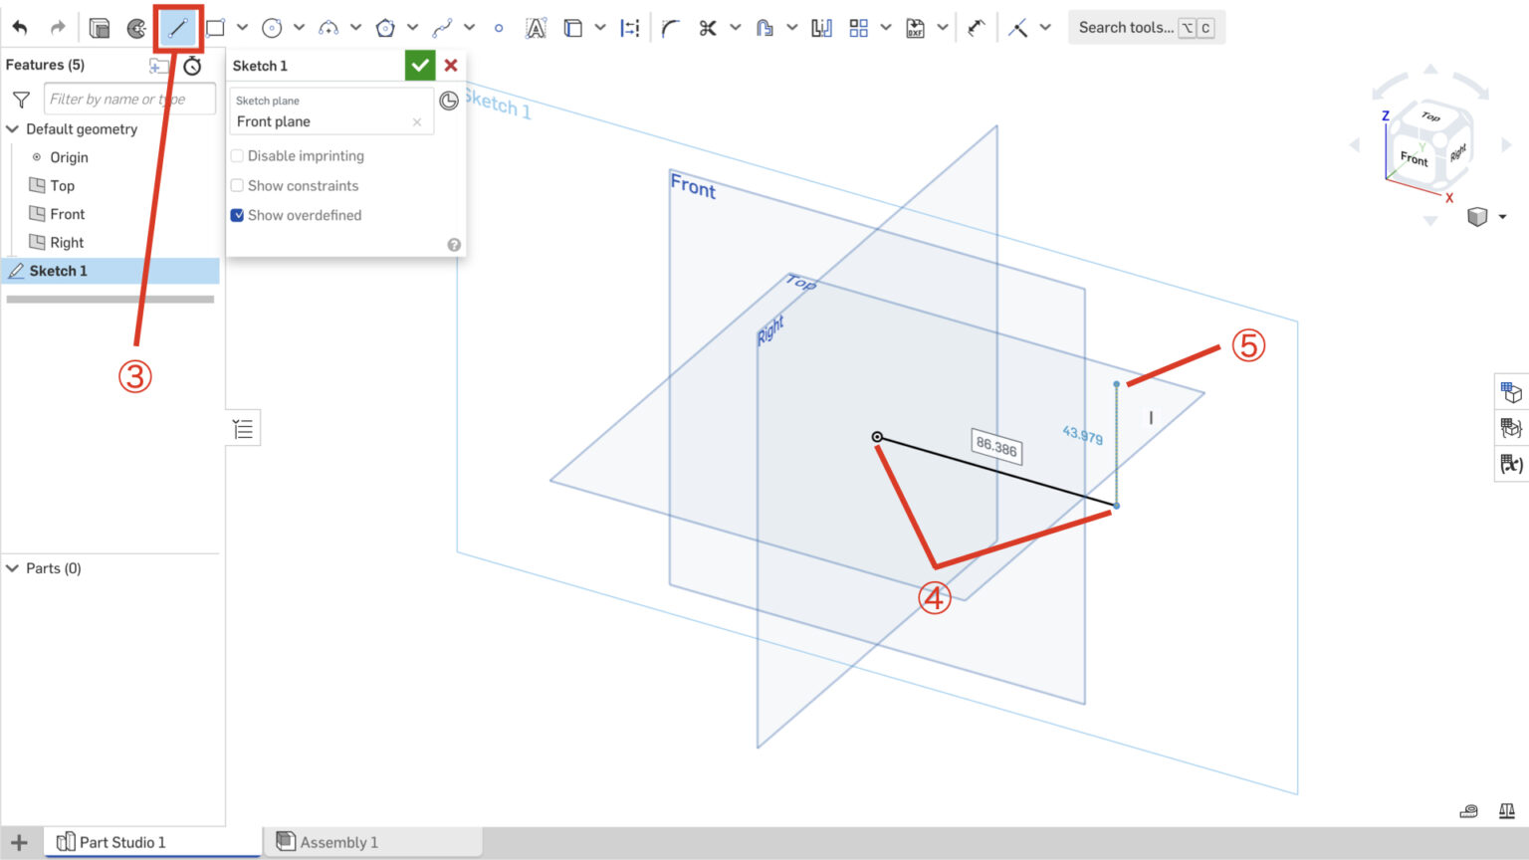Screen dimensions: 1529x860
Task: Select the Line sketch tool
Action: [x=177, y=27]
